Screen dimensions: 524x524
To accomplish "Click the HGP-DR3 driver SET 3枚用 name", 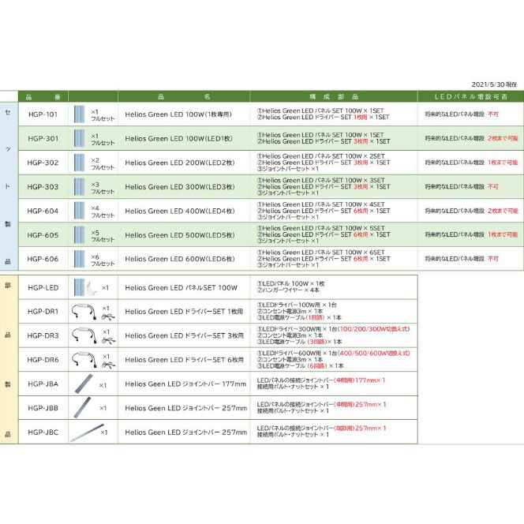I will pos(185,335).
